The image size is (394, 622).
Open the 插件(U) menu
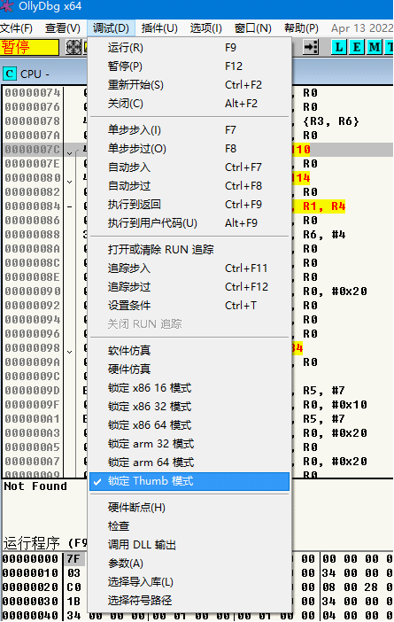point(159,28)
